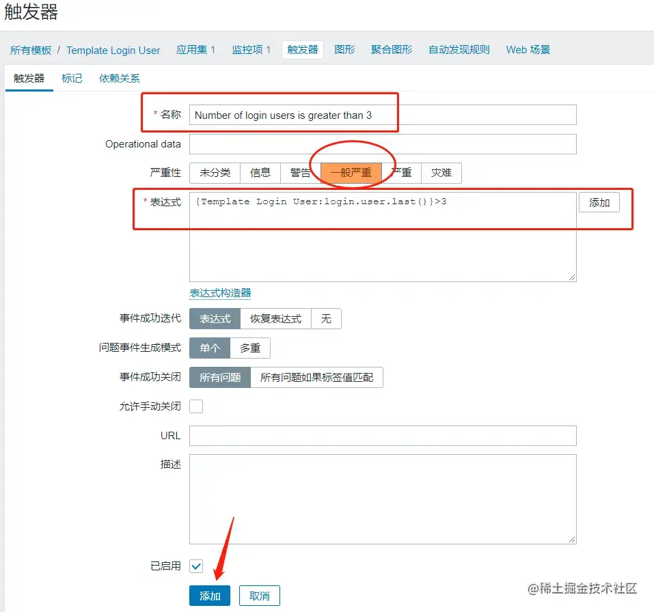Screen dimensions: 654x612
Task: Click the 名称 input field
Action: pyautogui.click(x=383, y=115)
